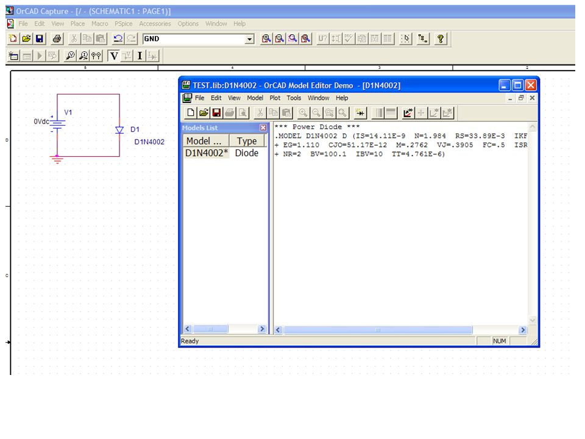Screen dimensions: 585x439
Task: Restore inner D1N4002 document window
Action: (521, 98)
